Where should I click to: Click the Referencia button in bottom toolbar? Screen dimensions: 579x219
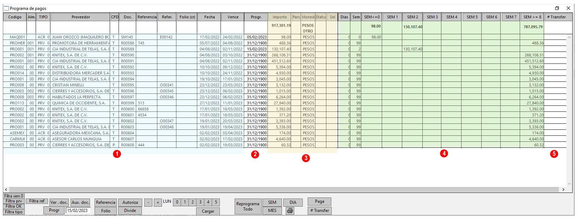105,202
